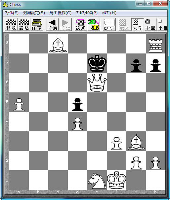Click the empty f6 square
The height and width of the screenshot is (200, 170).
pyautogui.click(x=116, y=83)
